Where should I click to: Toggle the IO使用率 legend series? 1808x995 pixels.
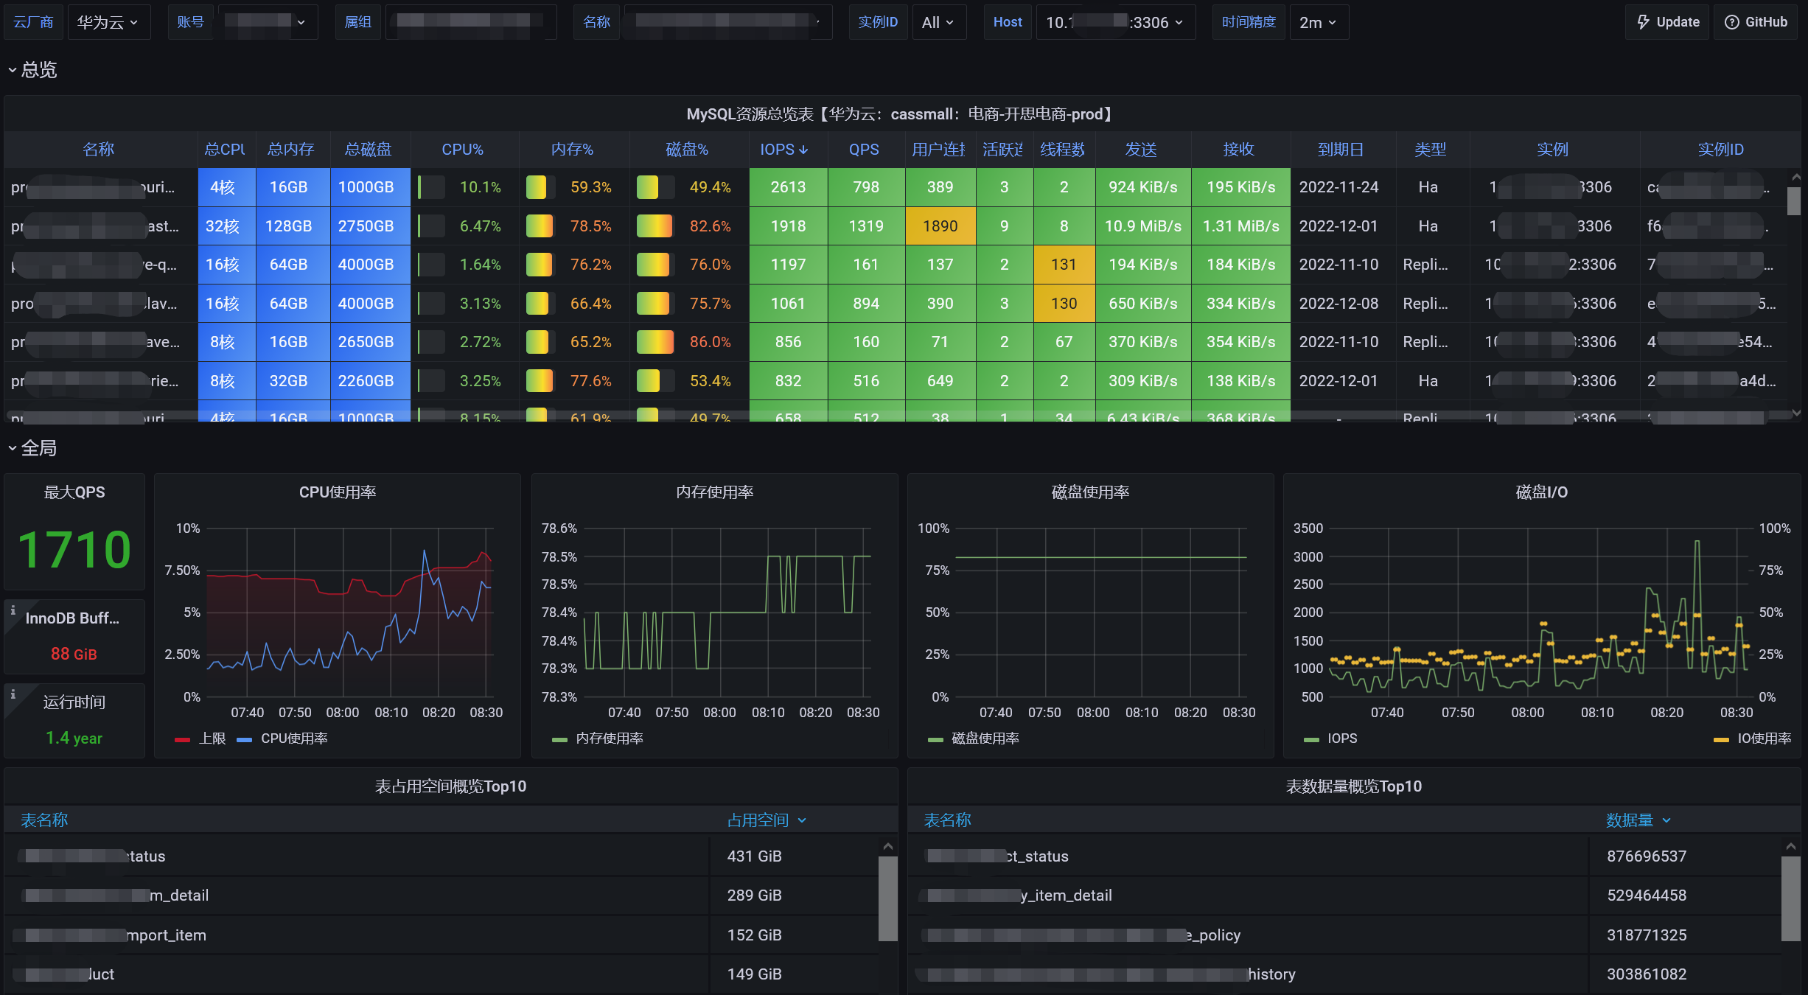point(1763,739)
